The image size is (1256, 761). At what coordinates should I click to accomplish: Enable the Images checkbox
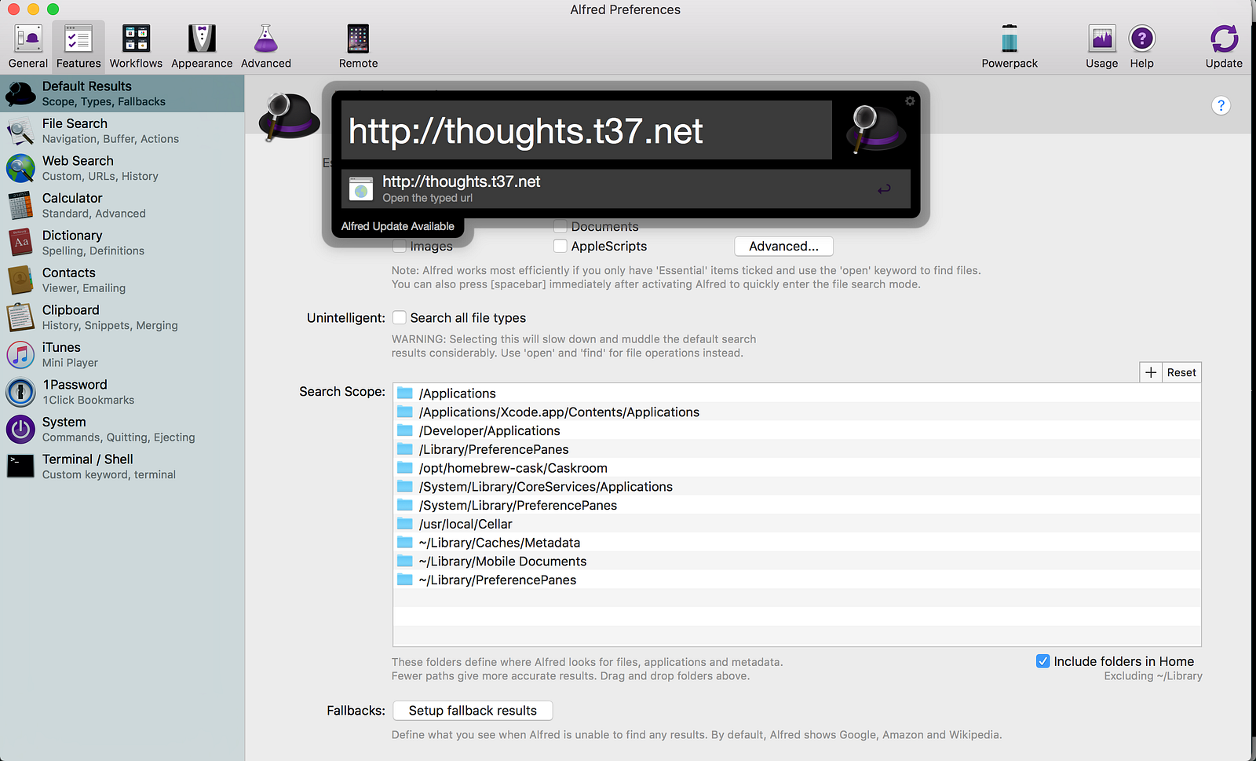pyautogui.click(x=400, y=247)
